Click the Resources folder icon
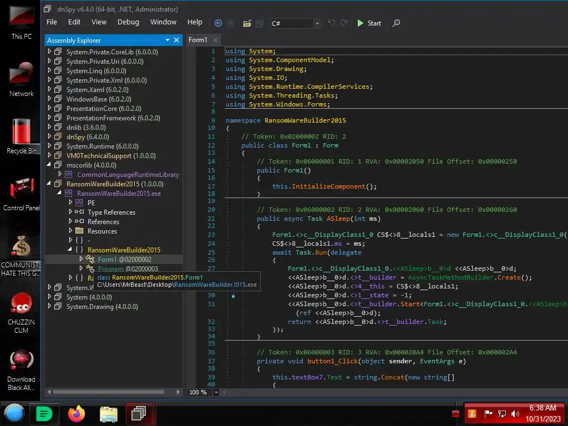The width and height of the screenshot is (568, 426). [x=79, y=231]
